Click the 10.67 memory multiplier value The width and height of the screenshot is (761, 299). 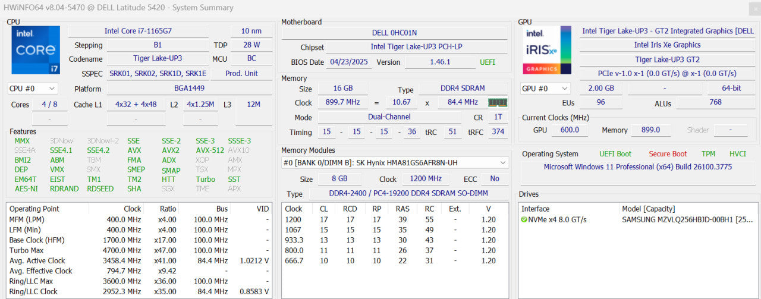tap(401, 102)
